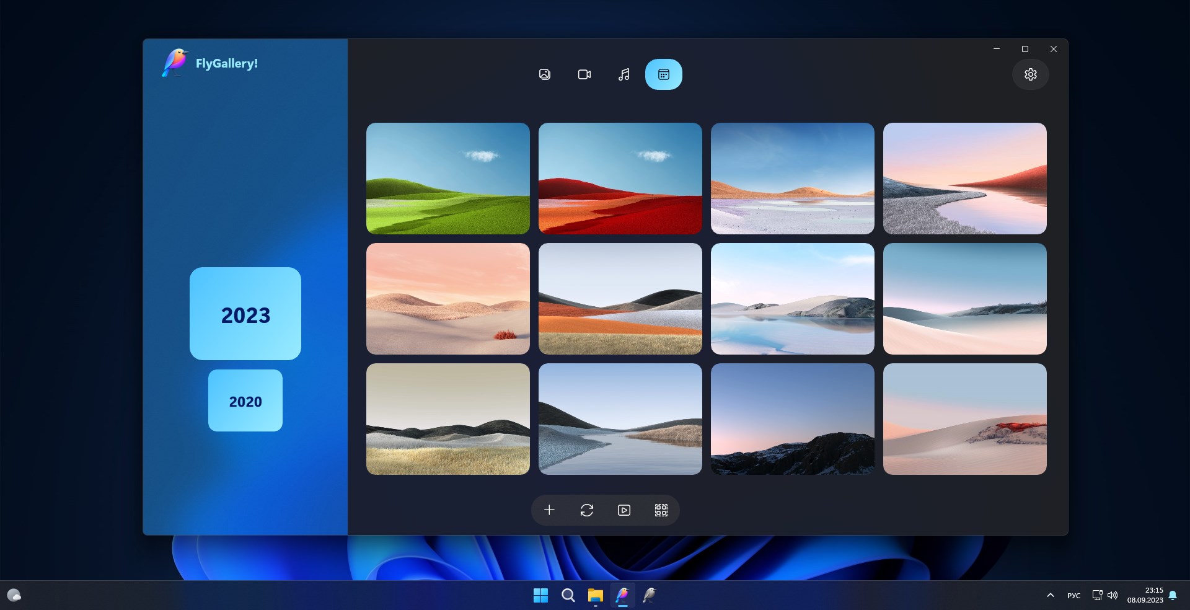Image resolution: width=1190 pixels, height=610 pixels.
Task: Minimize the FlyGallery window
Action: point(997,49)
